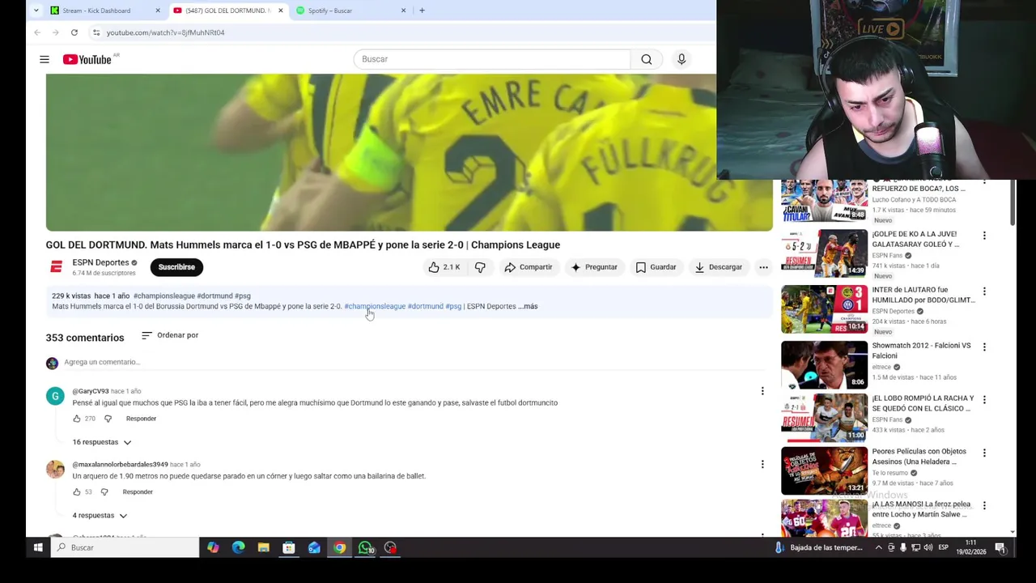1036x583 pixels.
Task: Open #championsleague hashtag in views line
Action: [164, 296]
